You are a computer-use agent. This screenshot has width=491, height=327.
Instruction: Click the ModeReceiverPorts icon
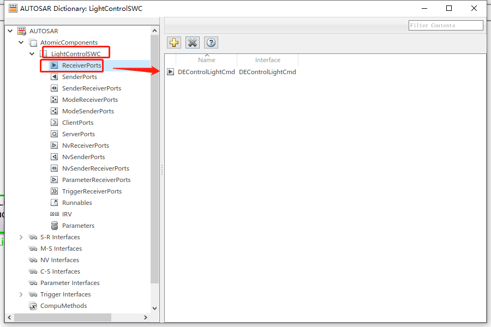point(54,100)
